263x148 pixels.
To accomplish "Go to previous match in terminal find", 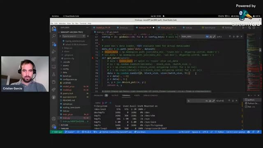I will tap(229, 101).
